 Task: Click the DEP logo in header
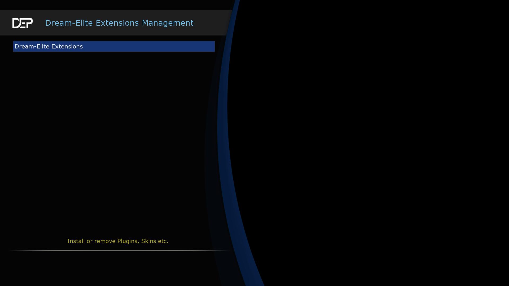pyautogui.click(x=23, y=23)
